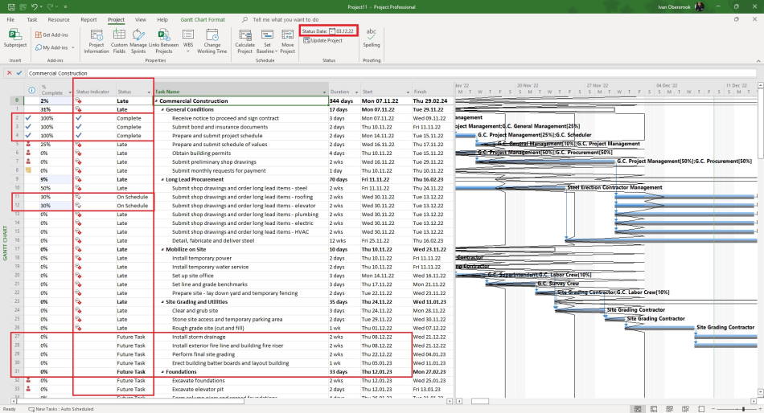
Task: Click Gantt chart horizontal scrollbar thumb
Action: click(479, 401)
